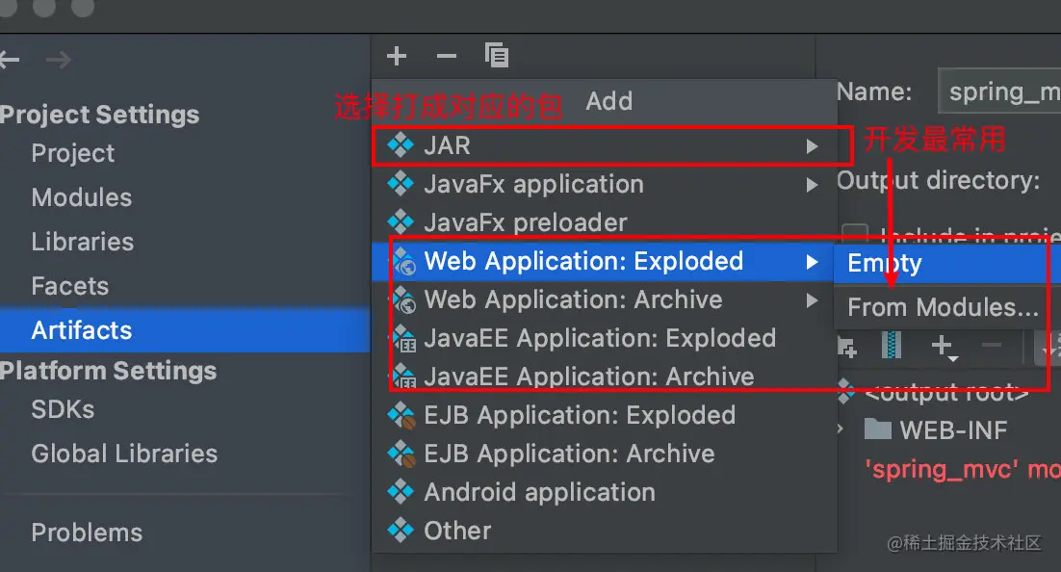Open Modules under Project Settings
1061x572 pixels.
pos(81,197)
